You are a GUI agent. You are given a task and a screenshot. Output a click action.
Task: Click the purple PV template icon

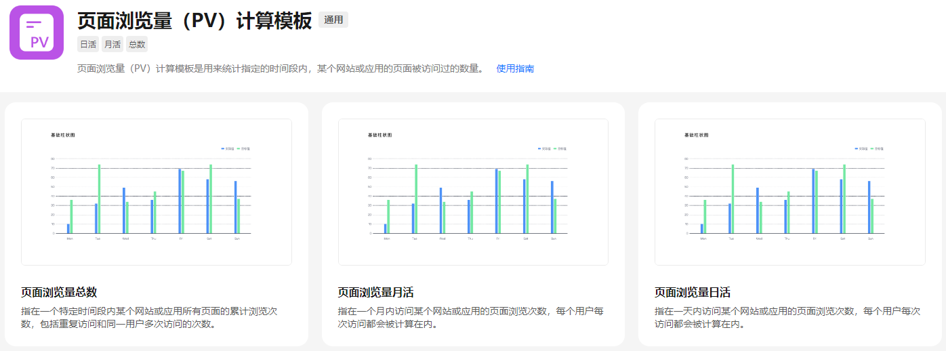coord(37,33)
